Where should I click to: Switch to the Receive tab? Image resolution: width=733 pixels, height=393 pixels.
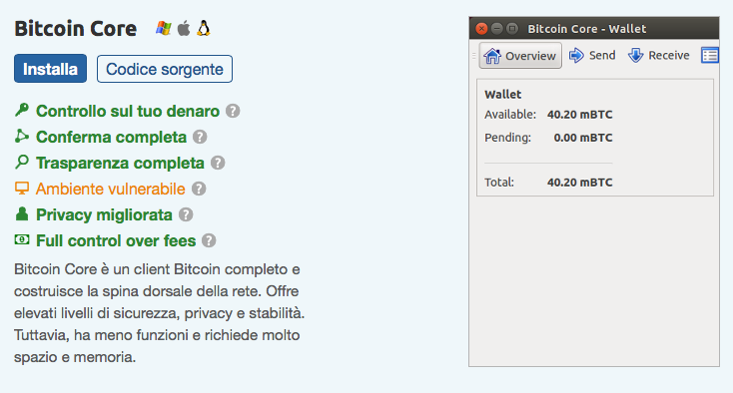659,55
